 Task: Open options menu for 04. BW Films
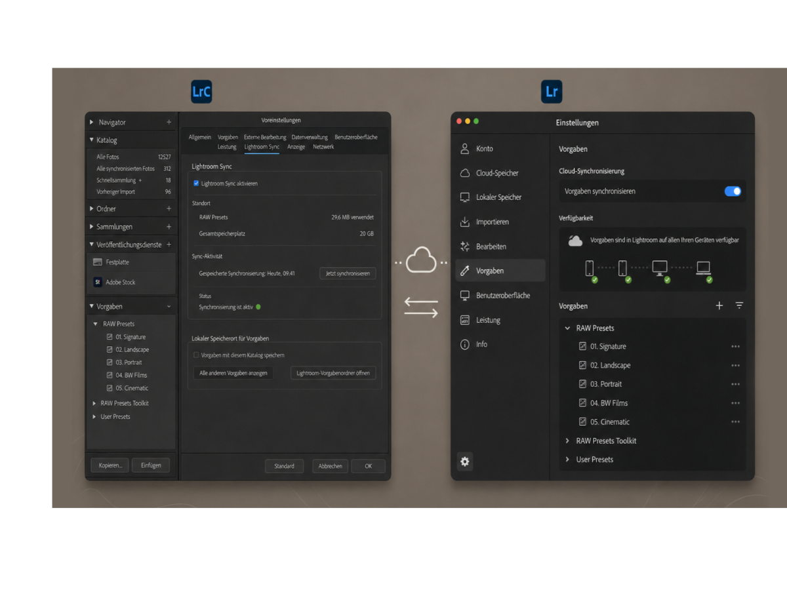[x=735, y=403]
